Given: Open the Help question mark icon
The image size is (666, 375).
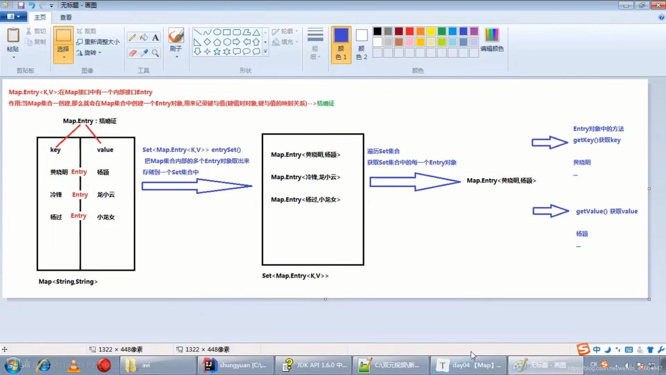Looking at the screenshot, I should point(661,17).
